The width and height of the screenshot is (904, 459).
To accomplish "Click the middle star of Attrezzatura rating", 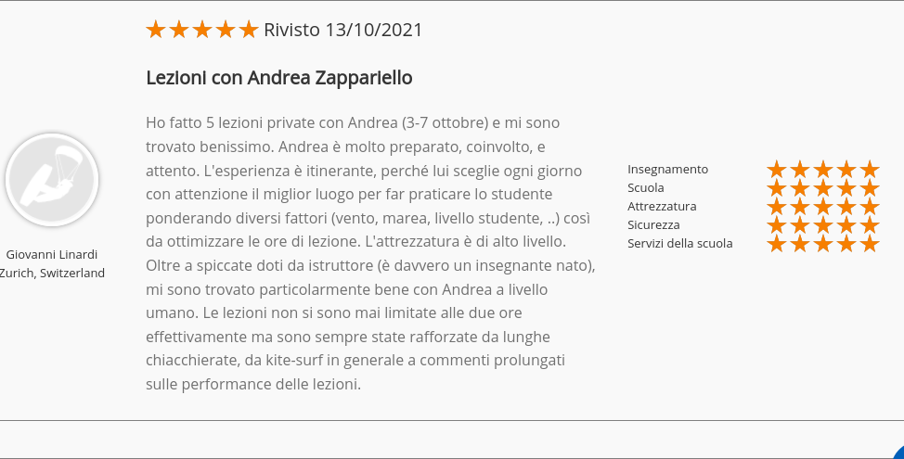I will click(x=823, y=206).
